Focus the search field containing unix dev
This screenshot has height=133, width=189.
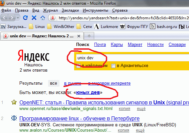pos(133,58)
